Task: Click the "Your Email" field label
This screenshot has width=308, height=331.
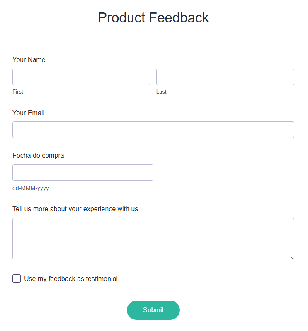Action: point(28,113)
